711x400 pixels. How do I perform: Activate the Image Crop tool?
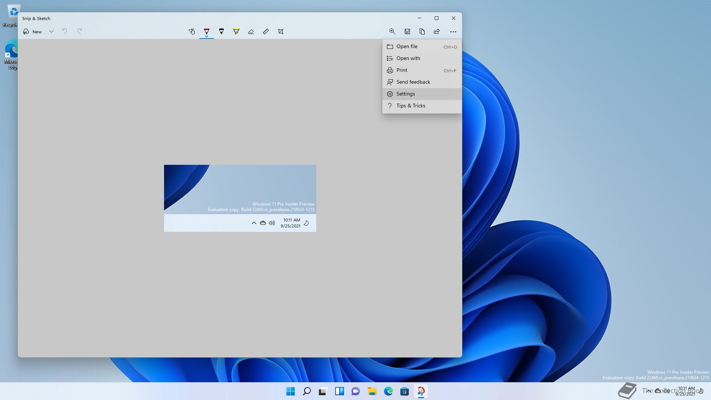(x=281, y=31)
